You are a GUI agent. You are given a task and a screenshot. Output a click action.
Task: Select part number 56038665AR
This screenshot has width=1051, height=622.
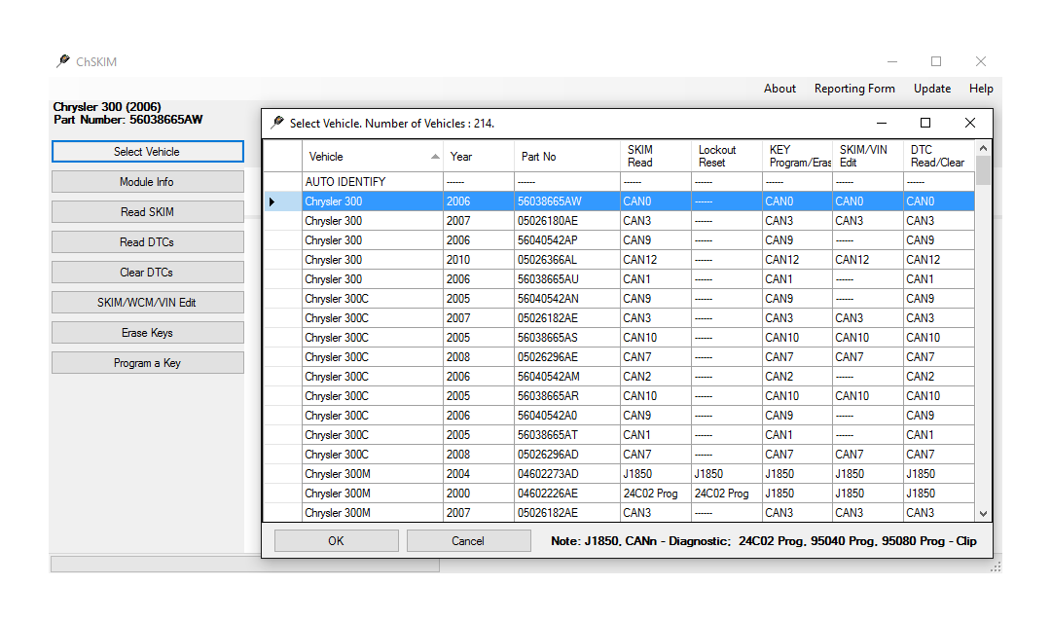pos(567,395)
